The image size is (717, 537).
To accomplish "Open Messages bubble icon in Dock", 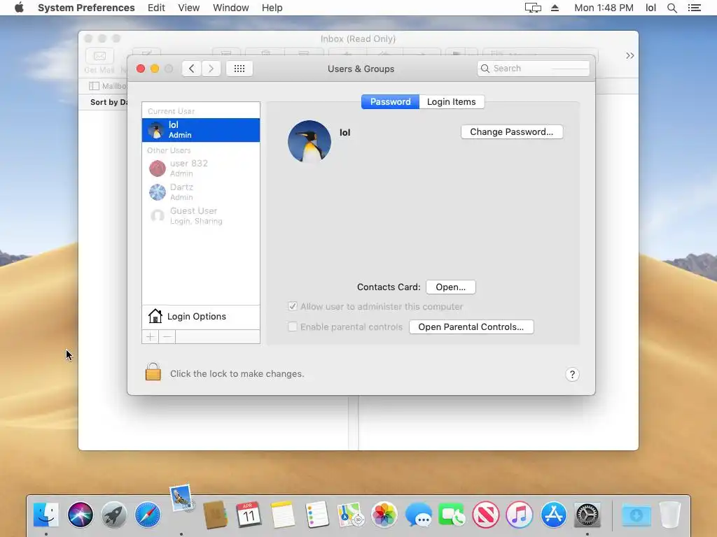I will pyautogui.click(x=418, y=515).
